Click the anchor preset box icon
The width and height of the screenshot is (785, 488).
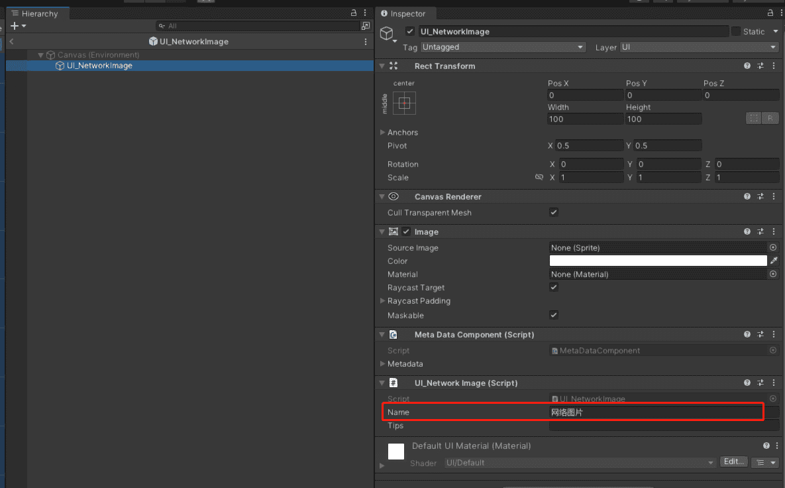click(404, 103)
